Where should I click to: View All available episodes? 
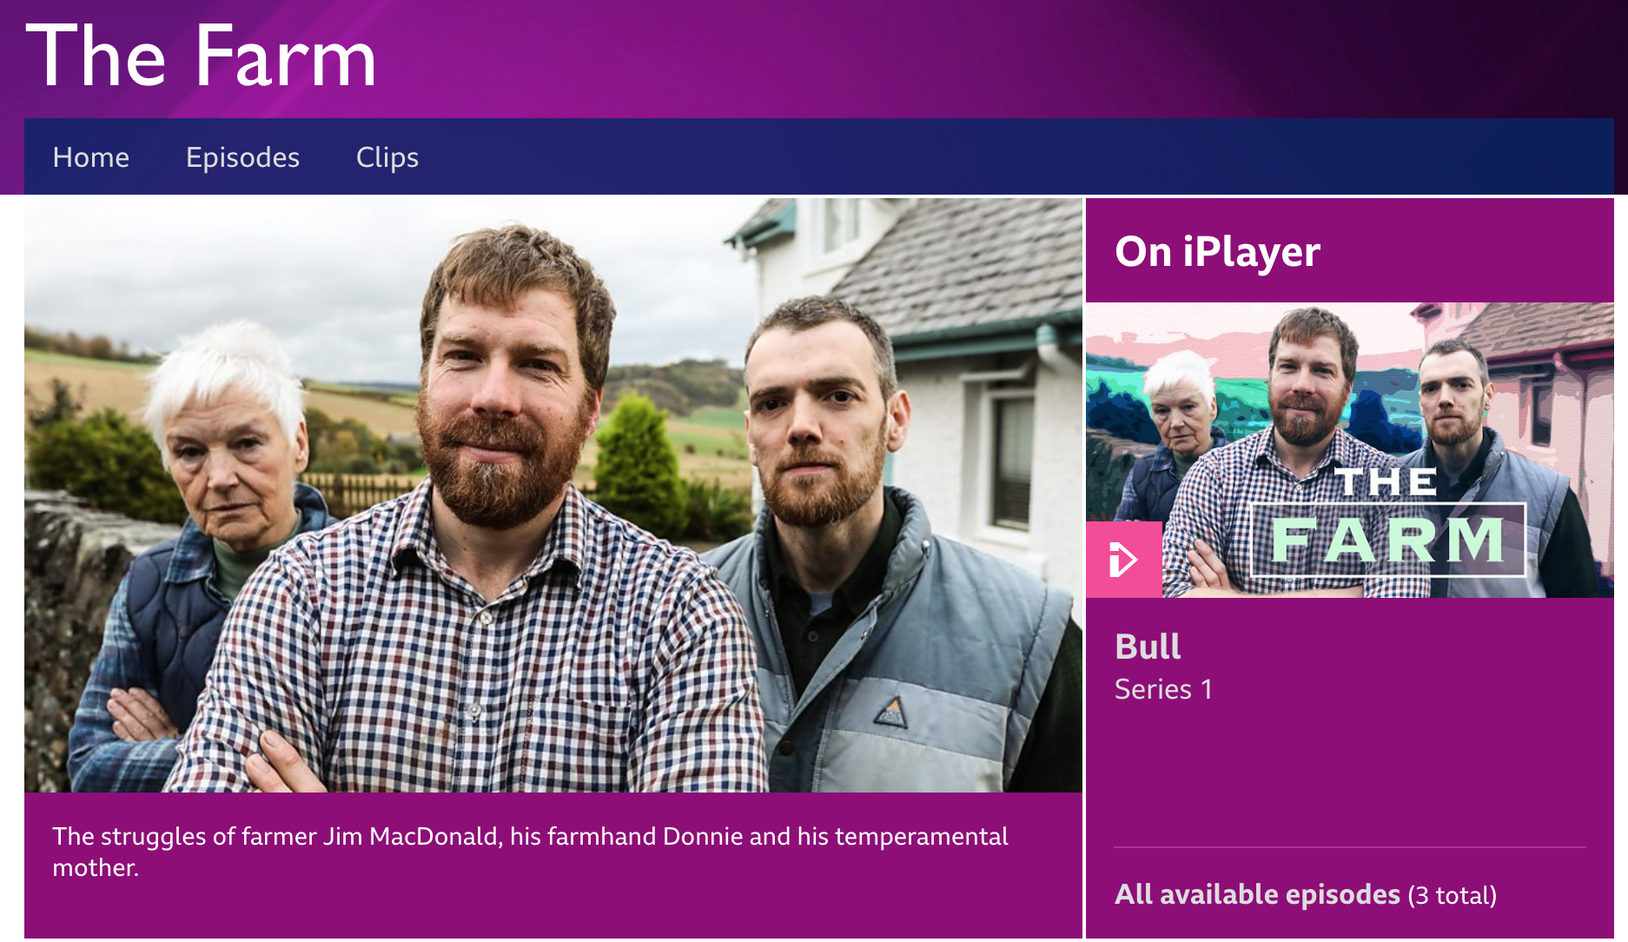1257,894
